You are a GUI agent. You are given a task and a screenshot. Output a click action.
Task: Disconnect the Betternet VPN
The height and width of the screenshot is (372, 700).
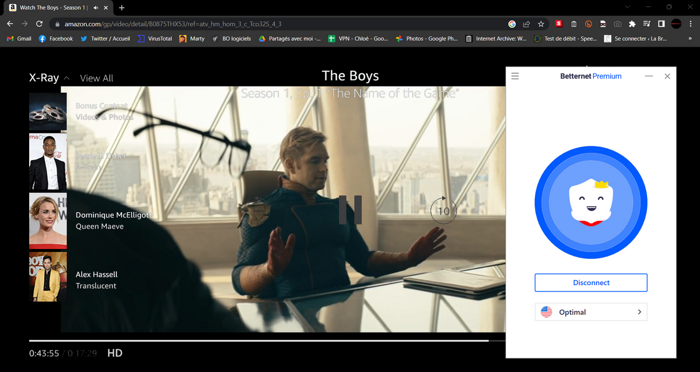click(591, 283)
